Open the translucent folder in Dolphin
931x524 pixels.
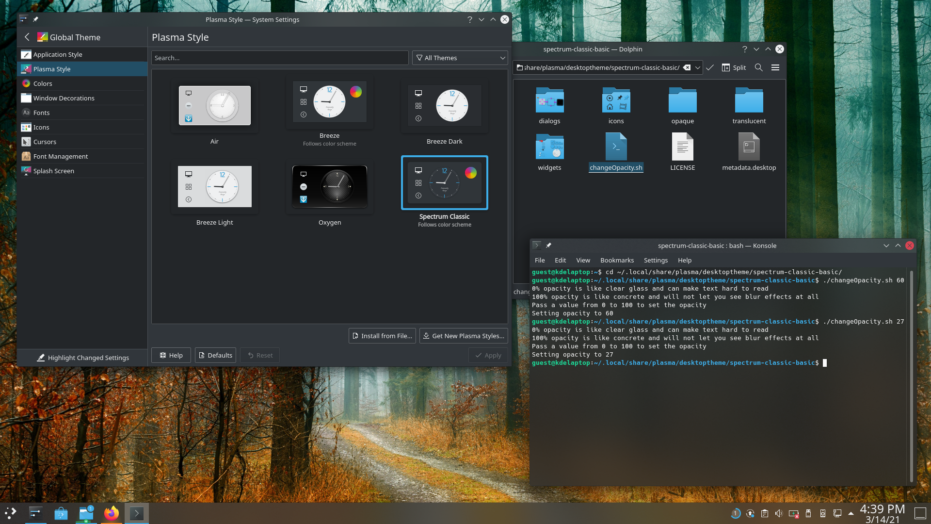(x=749, y=106)
